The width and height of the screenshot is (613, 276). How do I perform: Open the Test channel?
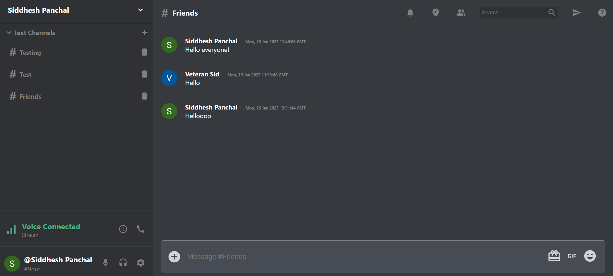[25, 74]
